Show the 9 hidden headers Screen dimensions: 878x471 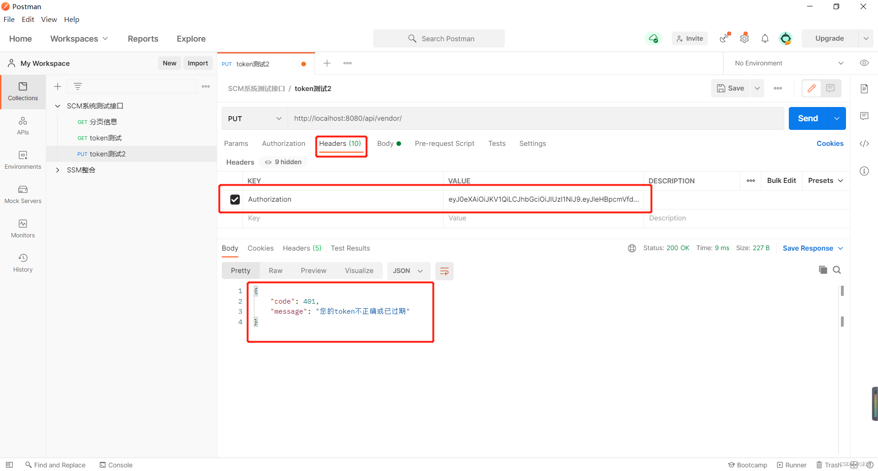point(283,162)
